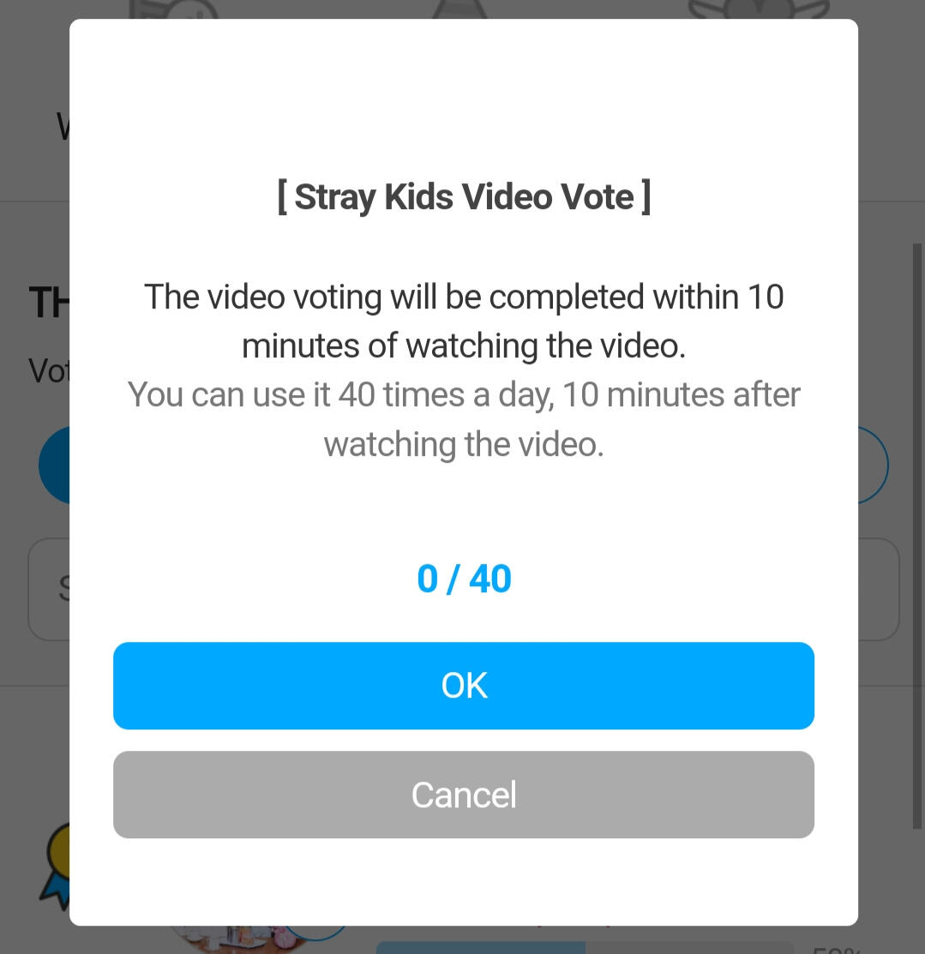Confirm the video vote with OK
925x954 pixels.
pyautogui.click(x=463, y=686)
